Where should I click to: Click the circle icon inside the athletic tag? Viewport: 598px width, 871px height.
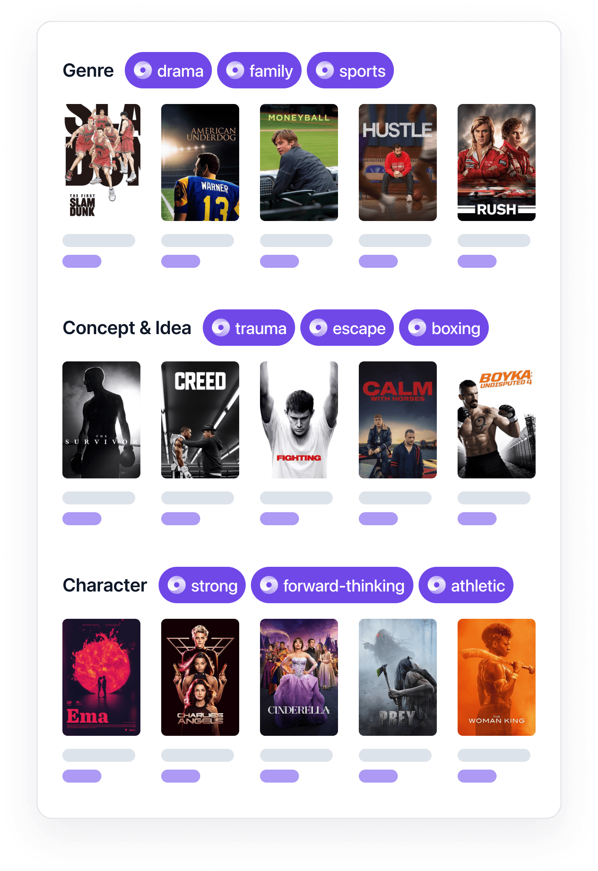(437, 585)
